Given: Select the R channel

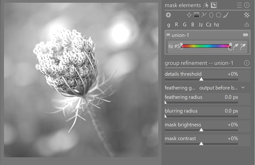Looking at the screenshot, I should point(177,24).
